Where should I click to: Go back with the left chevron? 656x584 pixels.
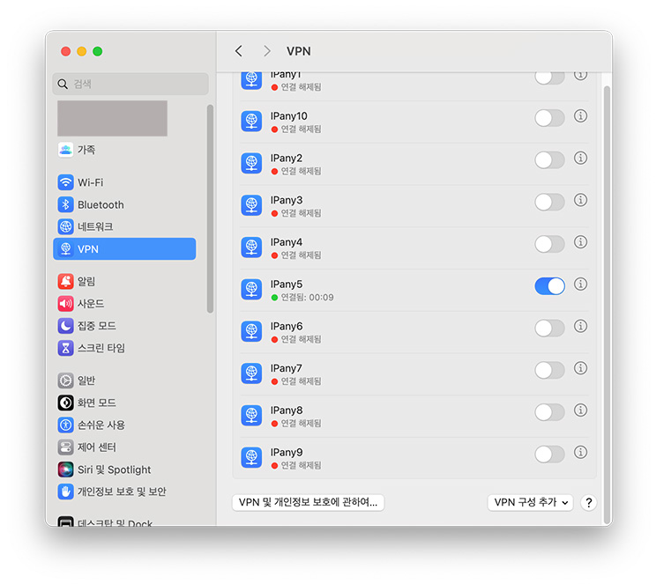tap(239, 51)
